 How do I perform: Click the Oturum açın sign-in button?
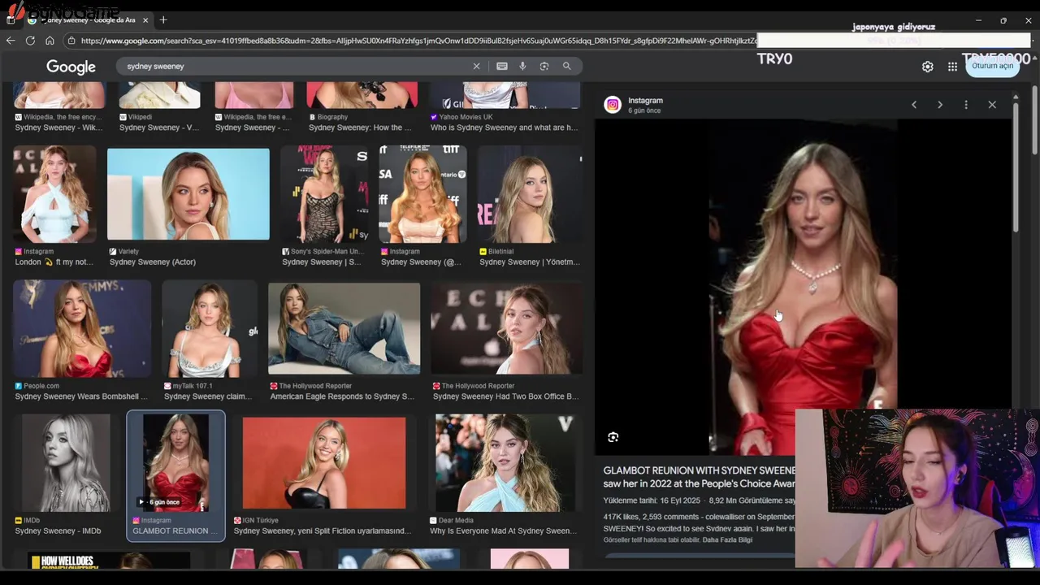993,66
